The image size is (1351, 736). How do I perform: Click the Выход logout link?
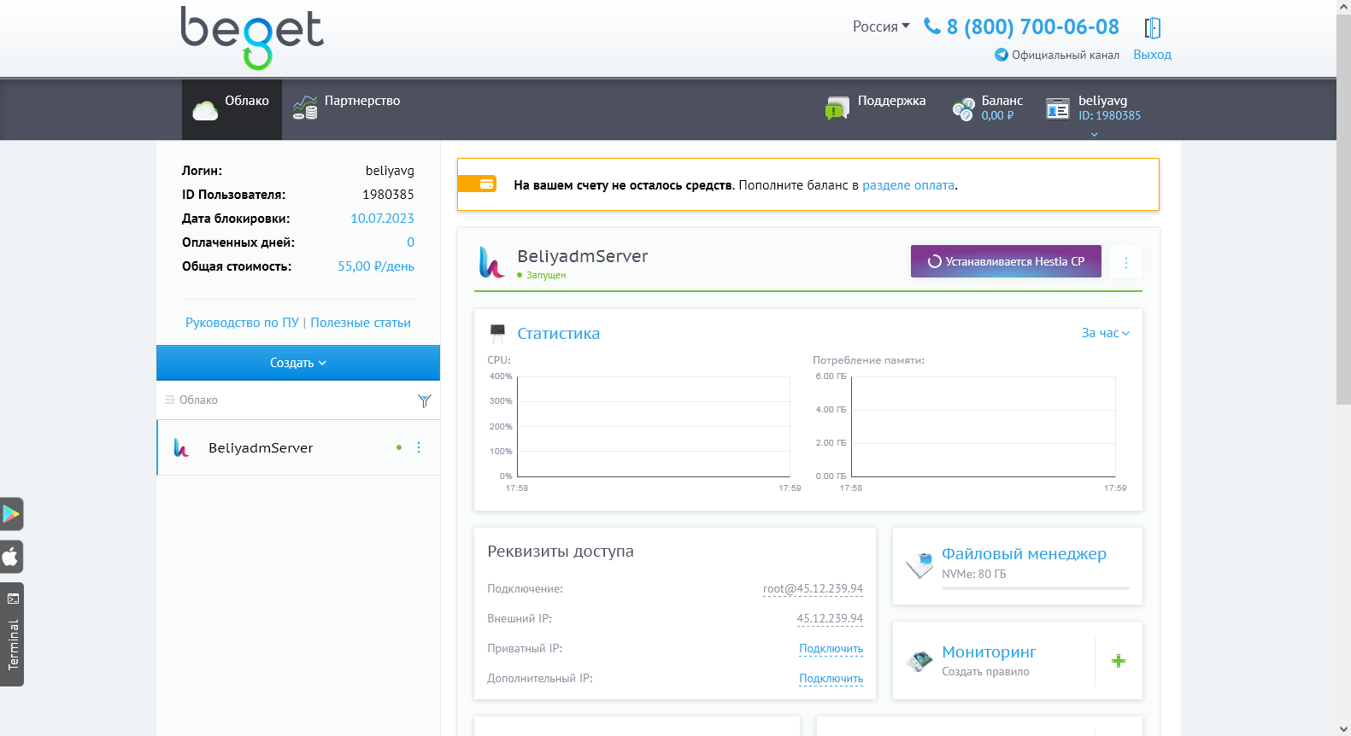tap(1152, 55)
